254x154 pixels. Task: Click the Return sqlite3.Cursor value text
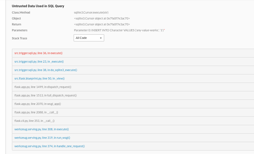tap(102, 24)
